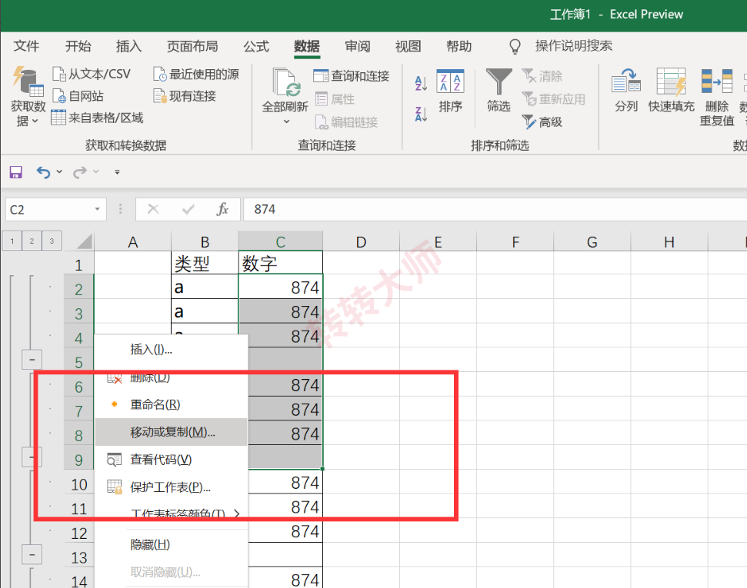Click Flash Fill (快速填充)
Image resolution: width=747 pixels, height=588 pixels.
tap(672, 90)
